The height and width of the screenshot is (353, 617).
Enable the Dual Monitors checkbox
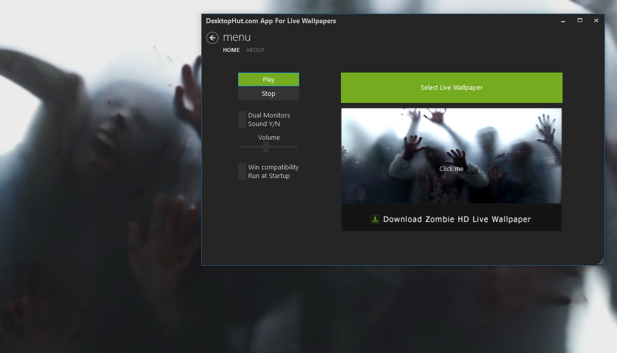pos(242,115)
